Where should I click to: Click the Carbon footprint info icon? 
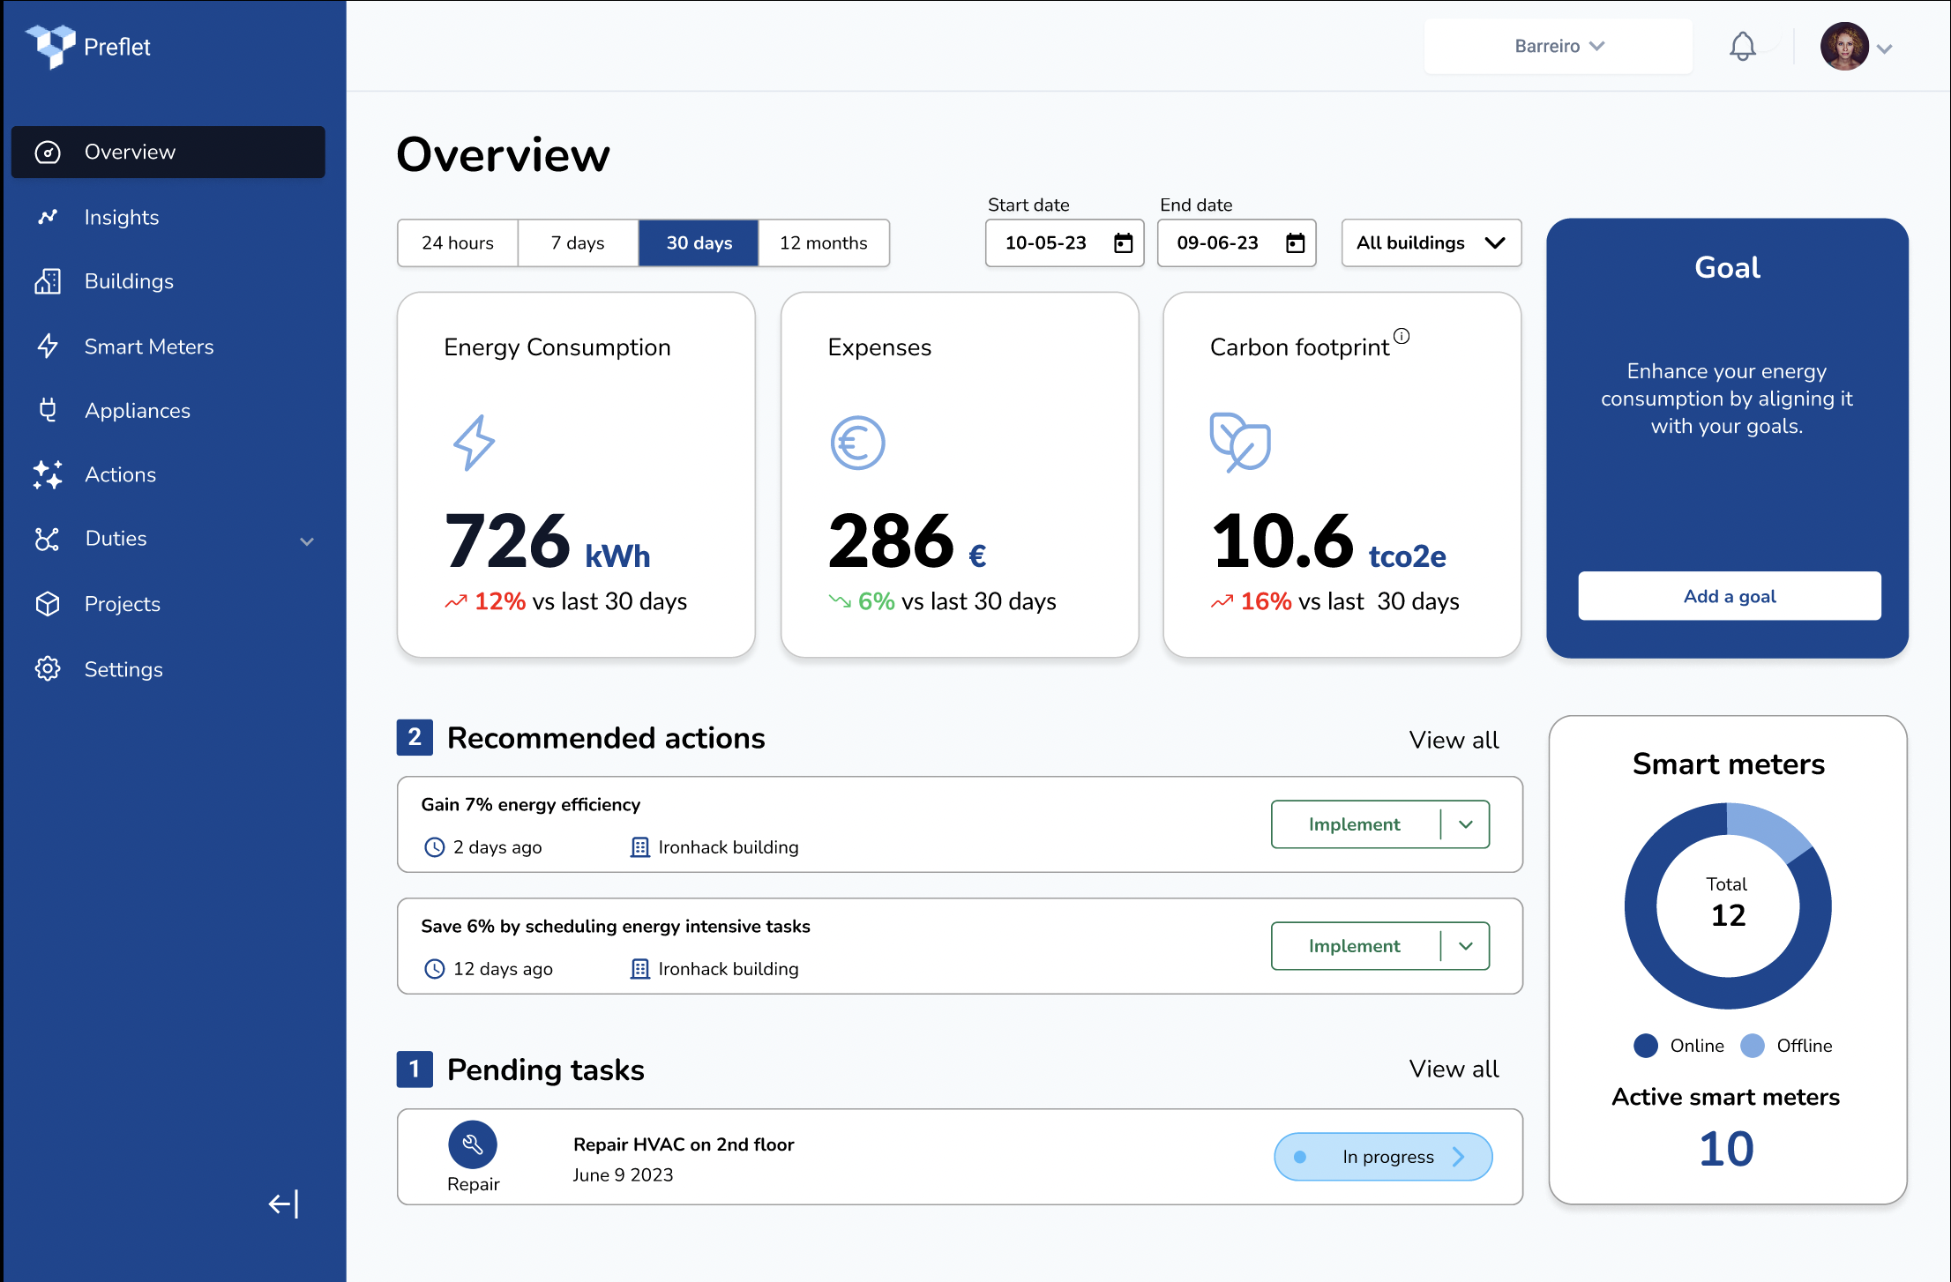tap(1402, 336)
